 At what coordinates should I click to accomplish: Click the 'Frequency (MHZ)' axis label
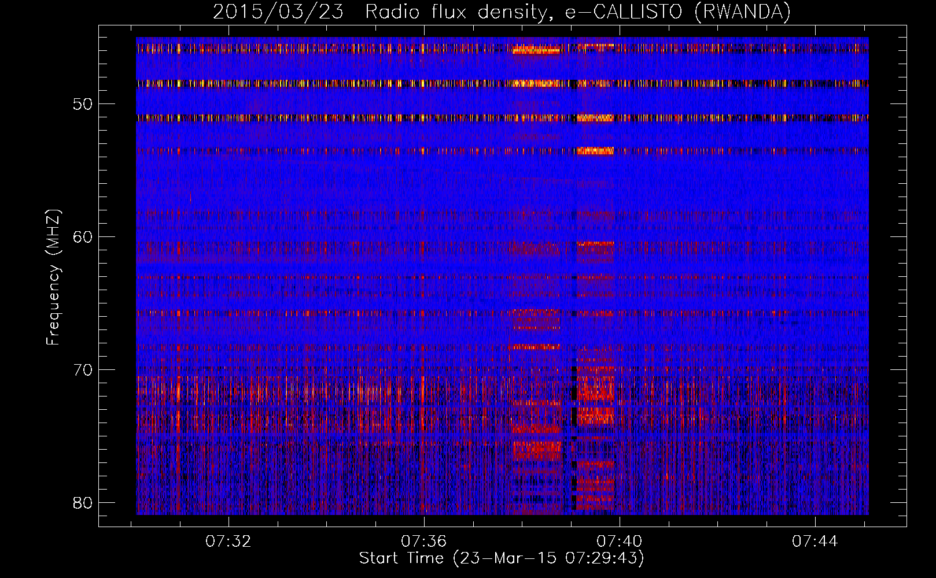tap(53, 276)
